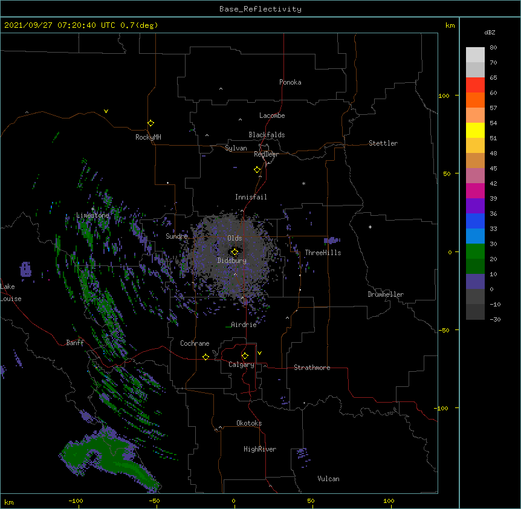Click the Strathmore city label
521x509 pixels.
[312, 368]
